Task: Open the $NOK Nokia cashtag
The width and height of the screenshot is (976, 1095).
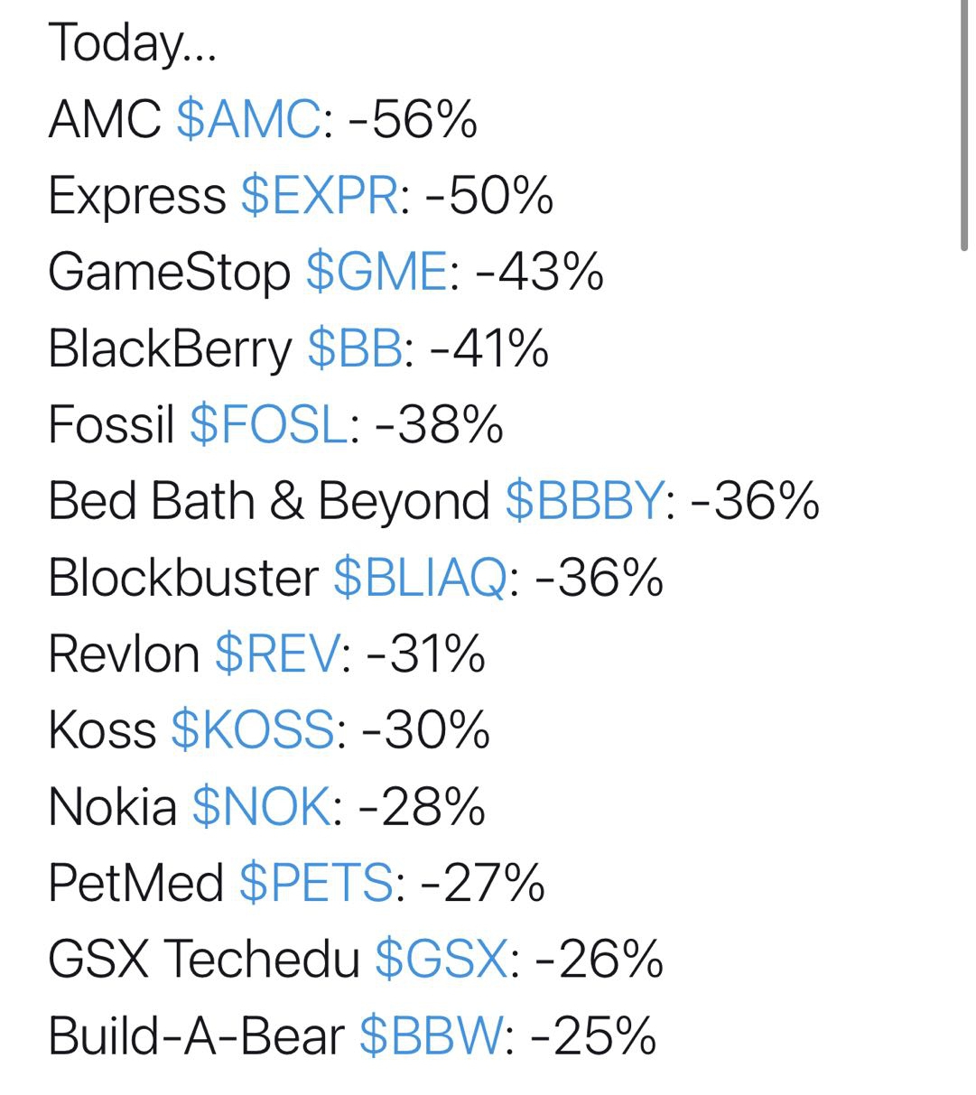Action: [261, 806]
